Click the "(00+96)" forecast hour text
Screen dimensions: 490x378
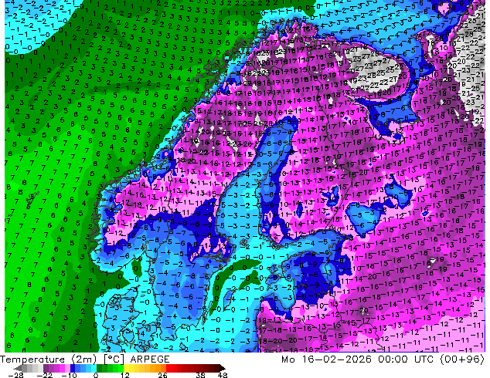[462, 359]
